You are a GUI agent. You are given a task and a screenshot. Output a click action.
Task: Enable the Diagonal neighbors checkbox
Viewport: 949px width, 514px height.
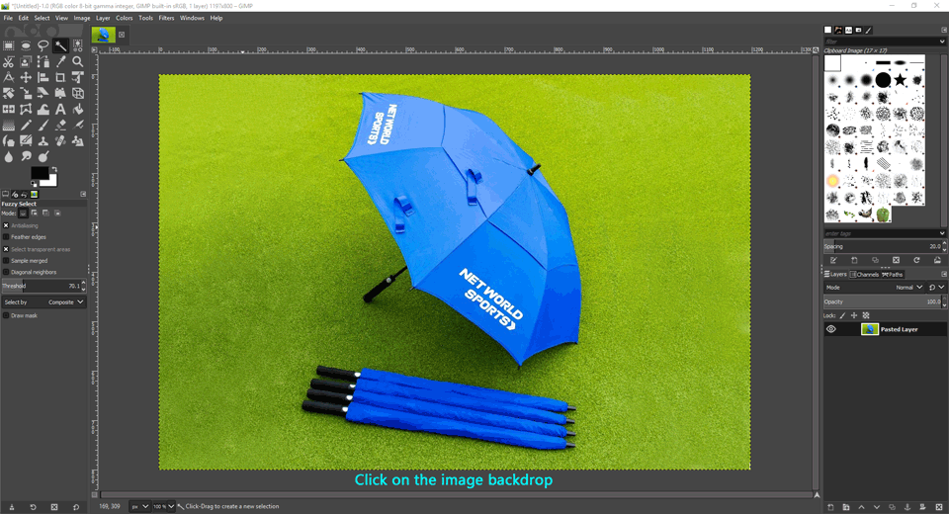6,272
